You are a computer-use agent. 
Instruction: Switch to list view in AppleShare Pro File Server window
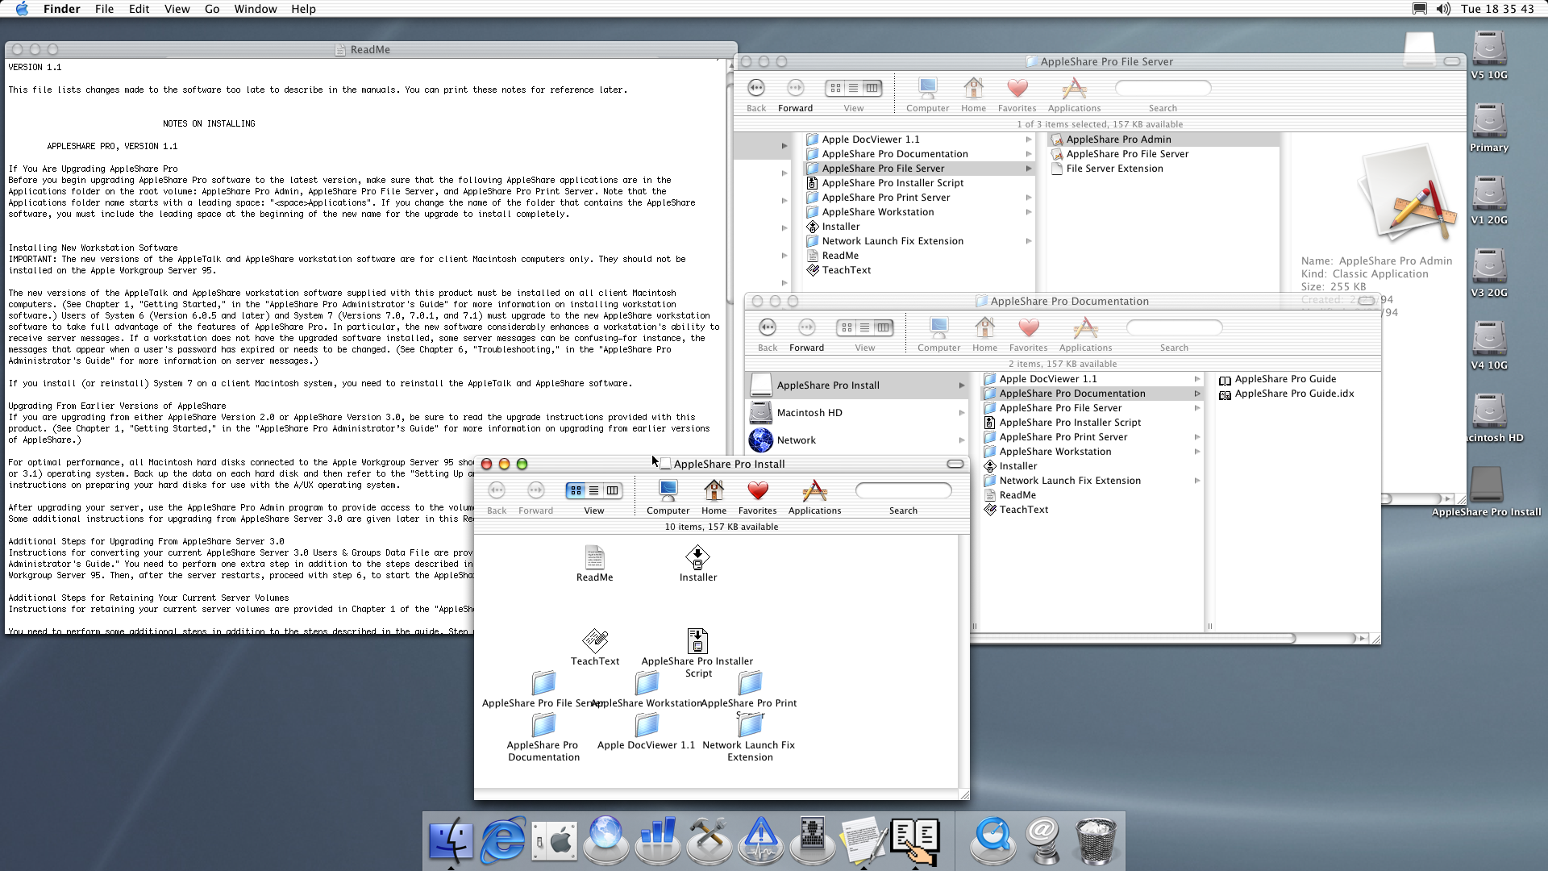tap(853, 88)
